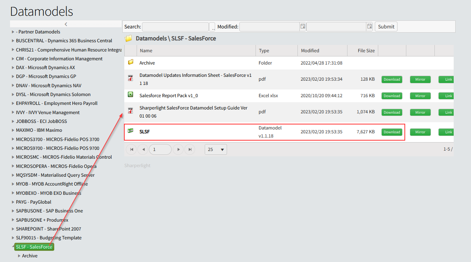Select SLF90015 - Budgeting Template
The width and height of the screenshot is (471, 262).
tap(48, 238)
